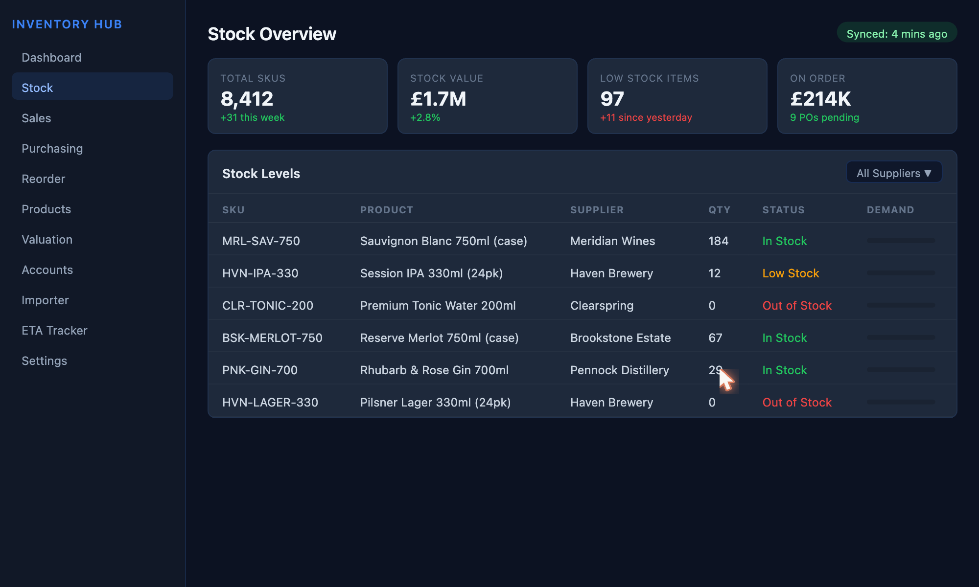Click Haven Brewery in Pilsner Lager row
This screenshot has height=587, width=979.
[x=611, y=403]
